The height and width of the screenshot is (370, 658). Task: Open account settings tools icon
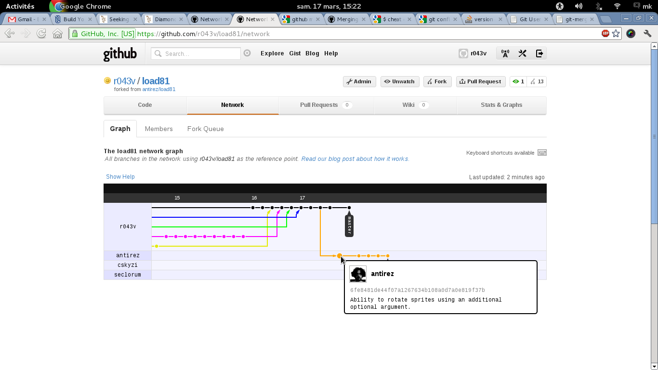click(x=522, y=53)
